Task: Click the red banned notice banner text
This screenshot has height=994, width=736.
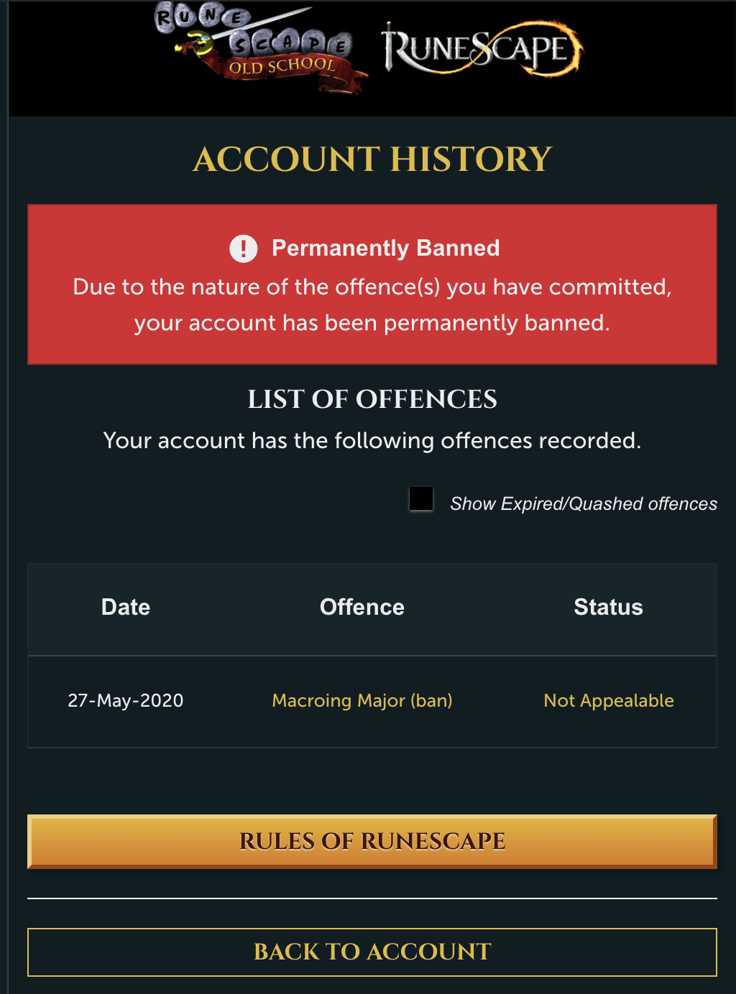Action: click(x=372, y=305)
